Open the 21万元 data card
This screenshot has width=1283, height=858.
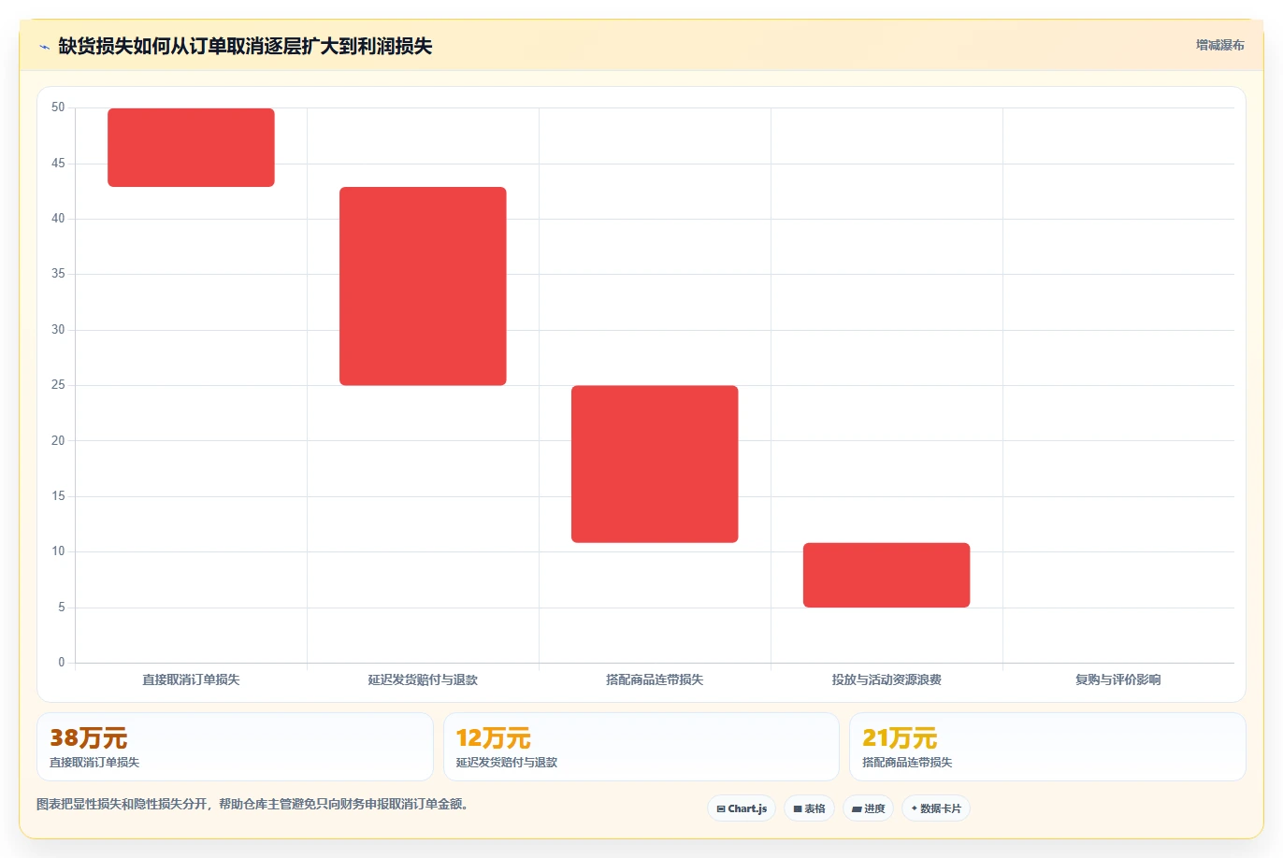1047,747
